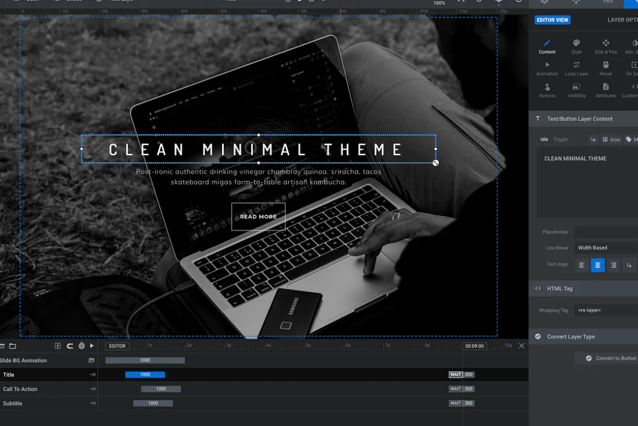Click the Title row WAIT marker
The height and width of the screenshot is (426, 638).
(x=455, y=375)
